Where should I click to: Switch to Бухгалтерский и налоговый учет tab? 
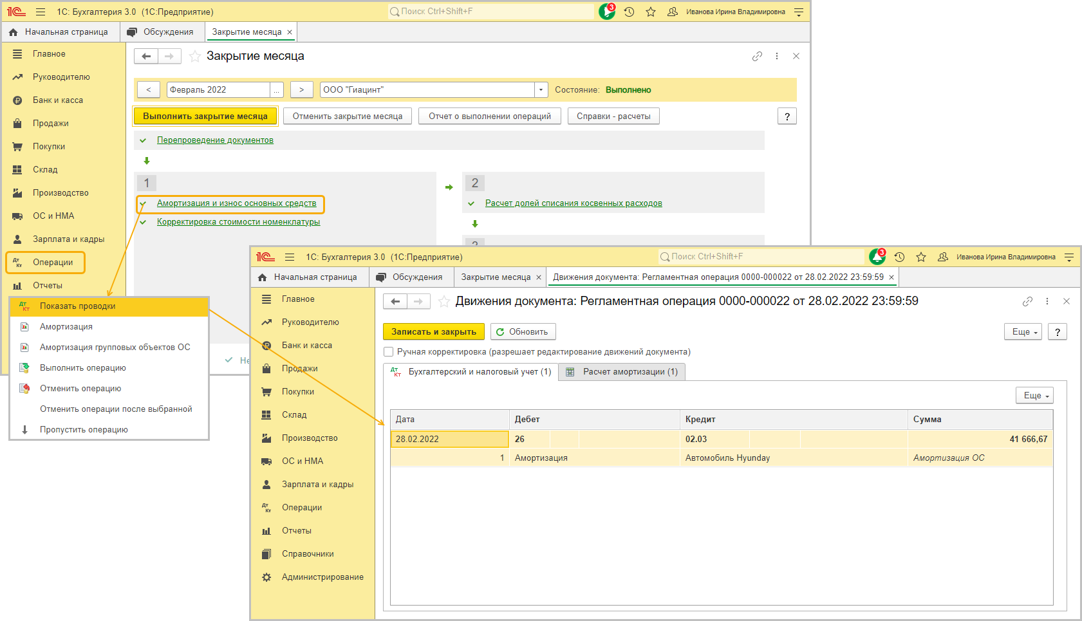[471, 372]
